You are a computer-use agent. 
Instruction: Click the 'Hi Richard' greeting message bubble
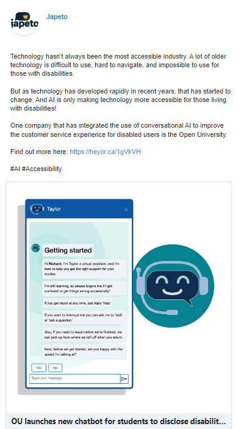pyautogui.click(x=84, y=269)
